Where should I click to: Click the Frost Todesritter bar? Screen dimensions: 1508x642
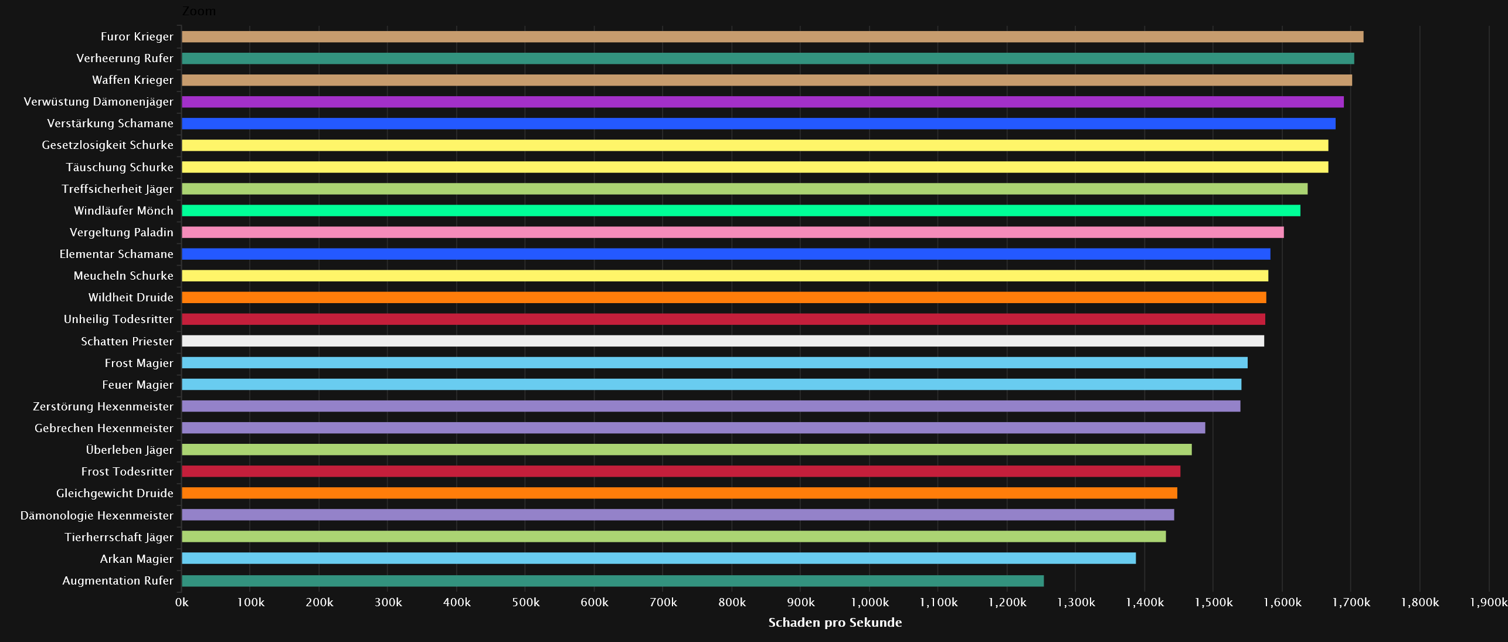click(x=681, y=471)
